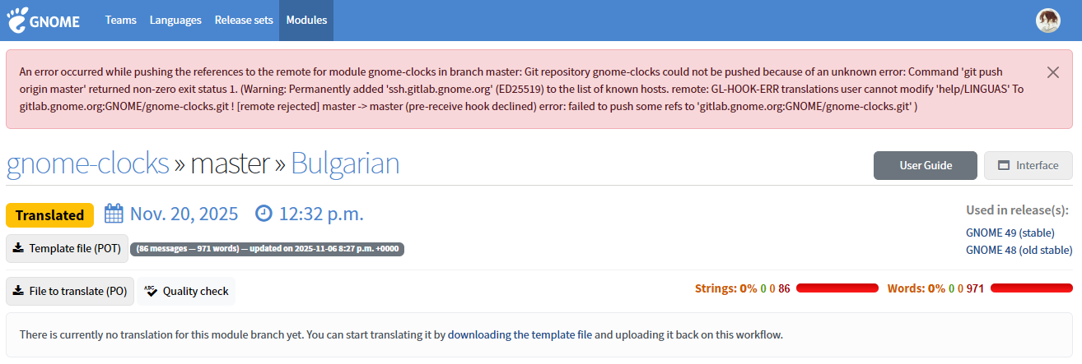This screenshot has width=1082, height=364.
Task: Click the GNOME logo in the header
Action: (43, 21)
